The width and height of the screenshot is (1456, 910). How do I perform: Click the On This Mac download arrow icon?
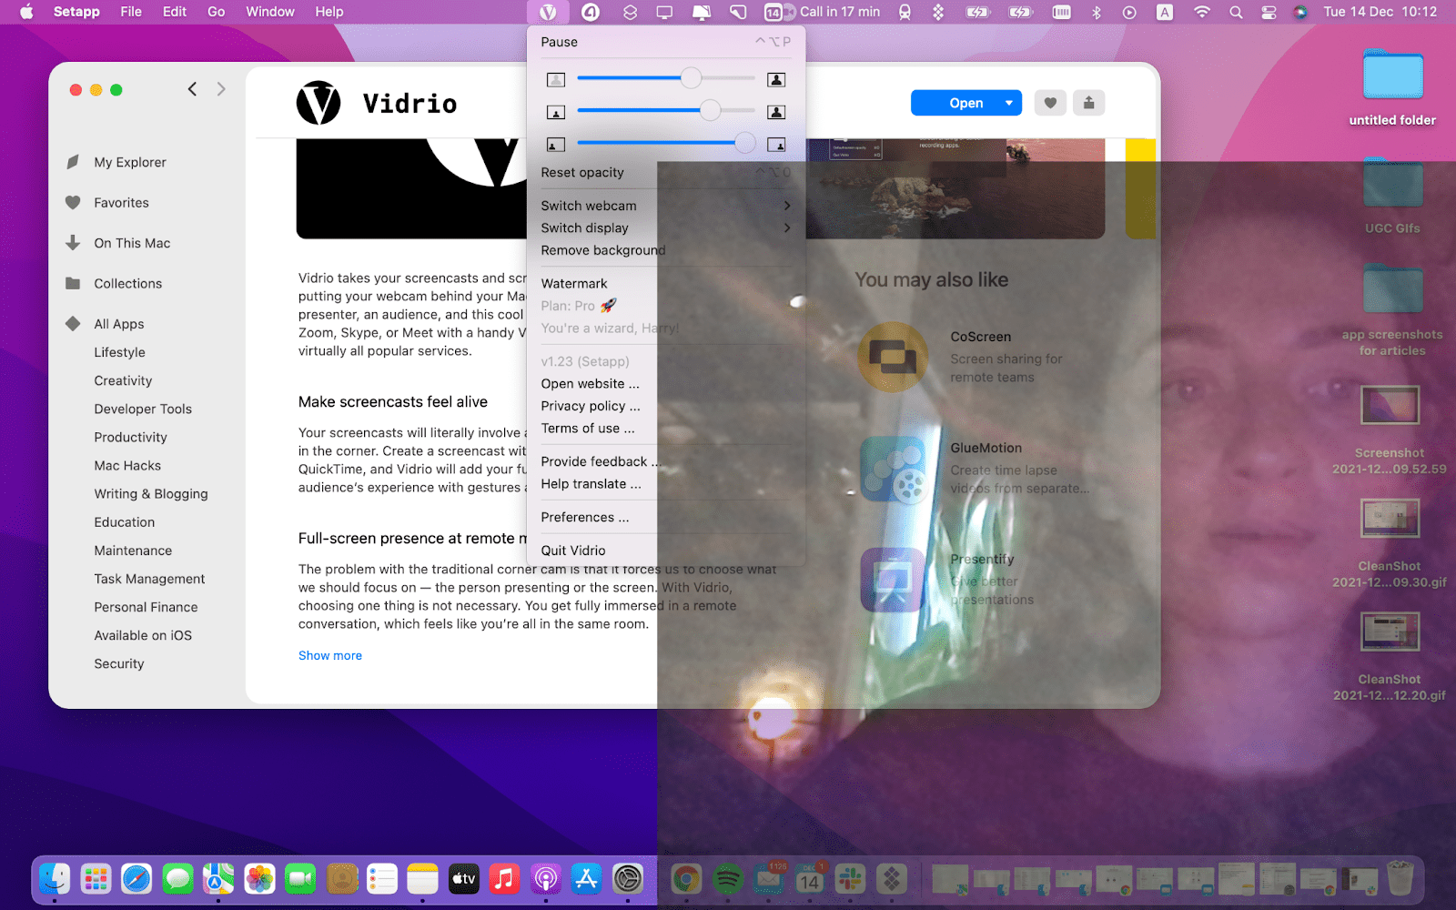pos(73,243)
